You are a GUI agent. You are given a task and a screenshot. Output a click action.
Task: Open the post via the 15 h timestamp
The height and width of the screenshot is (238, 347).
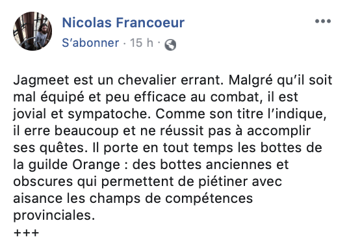[x=142, y=43]
